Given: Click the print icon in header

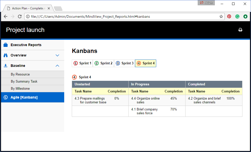Looking at the screenshot, I should tap(240, 30).
